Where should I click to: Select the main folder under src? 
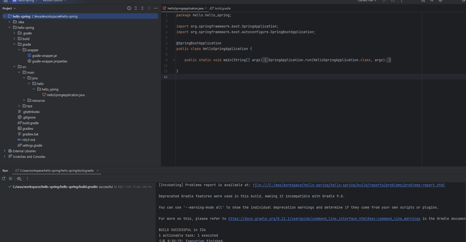(31, 72)
